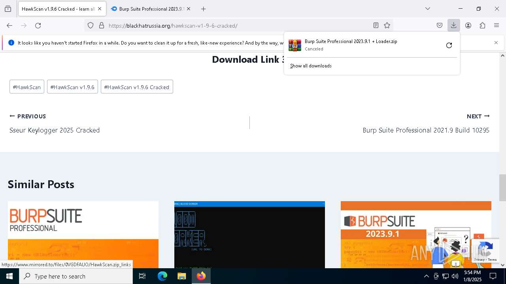Dismiss the Firefox refresh notification bar

tap(496, 43)
